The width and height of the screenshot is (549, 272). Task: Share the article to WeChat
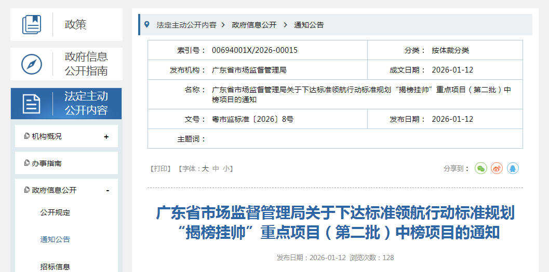(481, 168)
